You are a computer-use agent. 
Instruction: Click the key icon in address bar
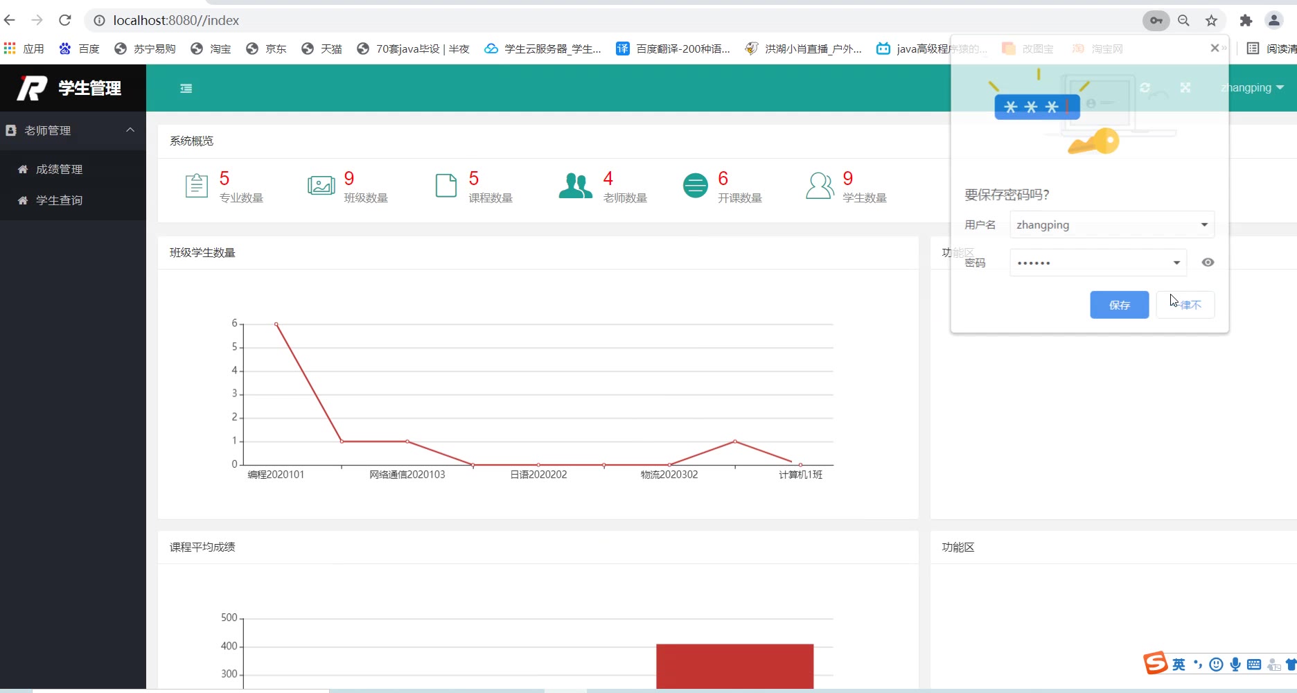click(1156, 21)
